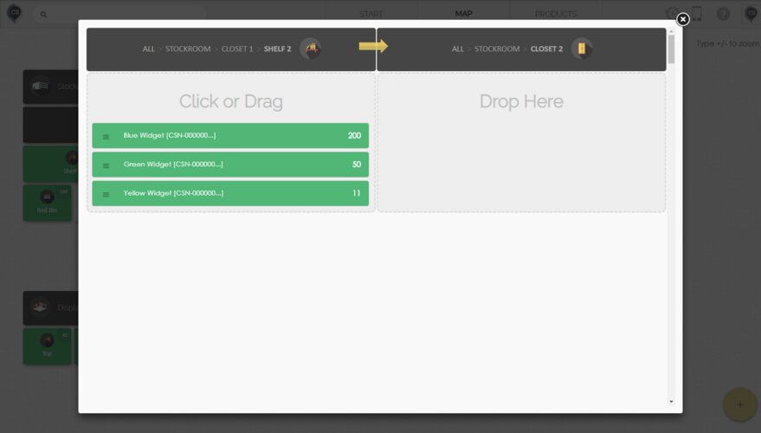This screenshot has width=761, height=433.
Task: Click the Green Widget quantity of 50
Action: tap(356, 165)
